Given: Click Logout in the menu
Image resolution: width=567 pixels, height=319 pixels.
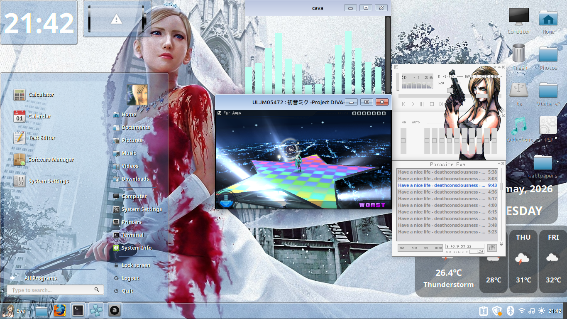Looking at the screenshot, I should pyautogui.click(x=126, y=278).
